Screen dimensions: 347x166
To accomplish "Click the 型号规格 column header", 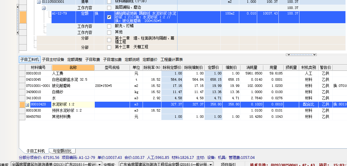I will (x=112, y=68).
